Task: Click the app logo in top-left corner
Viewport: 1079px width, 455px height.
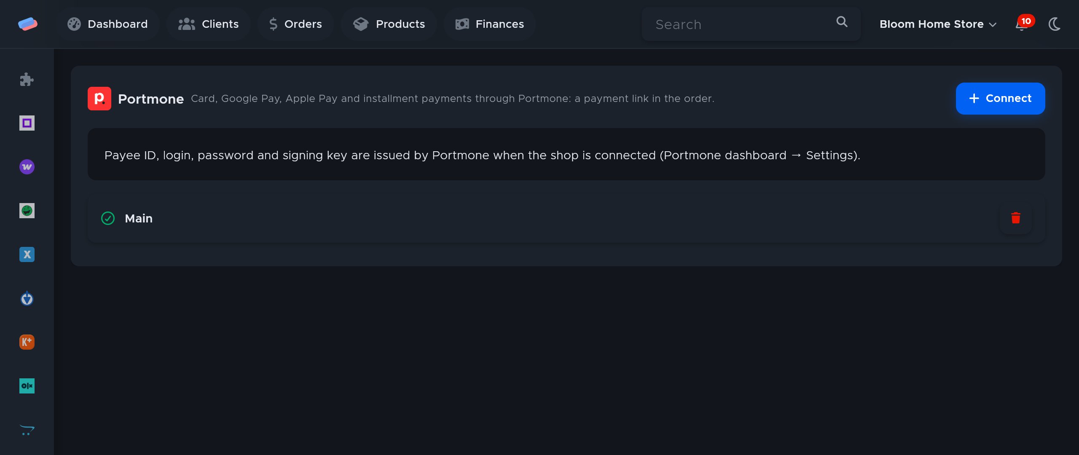Action: click(27, 24)
